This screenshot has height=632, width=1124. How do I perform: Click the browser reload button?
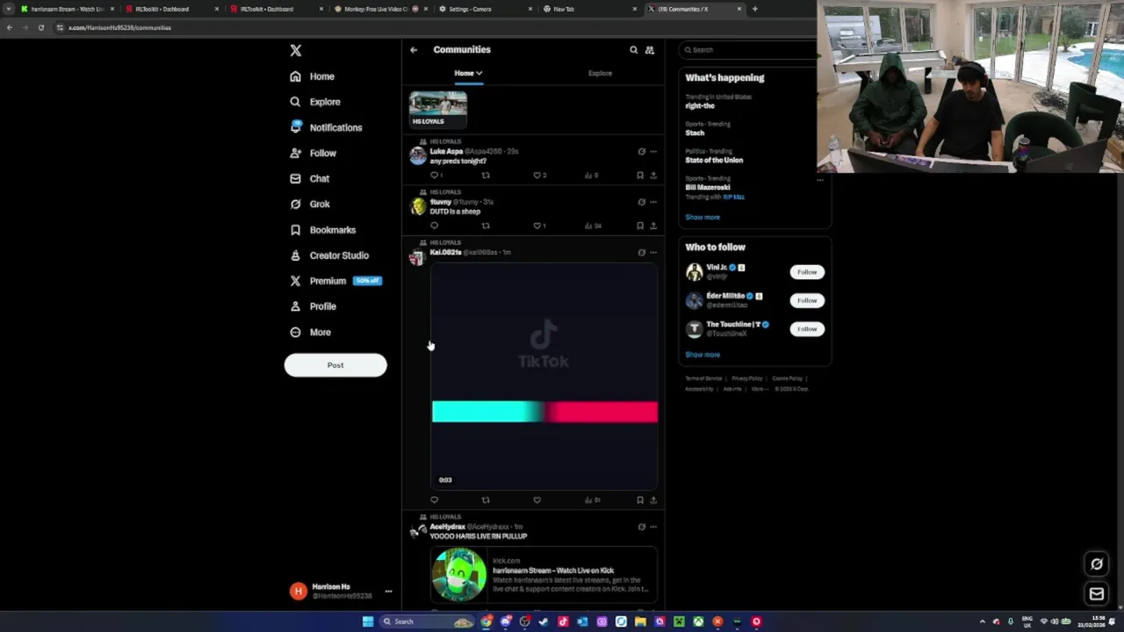tap(40, 27)
